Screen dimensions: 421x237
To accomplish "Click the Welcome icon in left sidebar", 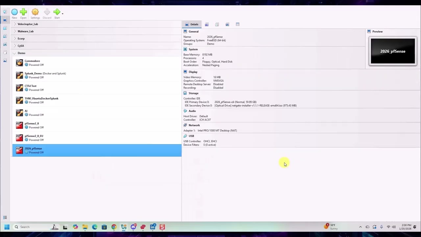I will click(x=5, y=12).
